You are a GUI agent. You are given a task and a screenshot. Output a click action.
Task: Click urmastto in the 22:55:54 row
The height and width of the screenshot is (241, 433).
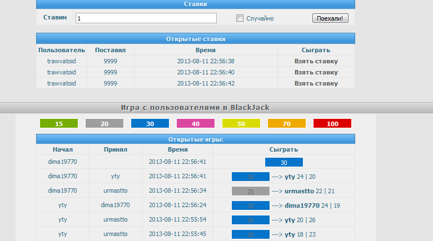pos(116,219)
